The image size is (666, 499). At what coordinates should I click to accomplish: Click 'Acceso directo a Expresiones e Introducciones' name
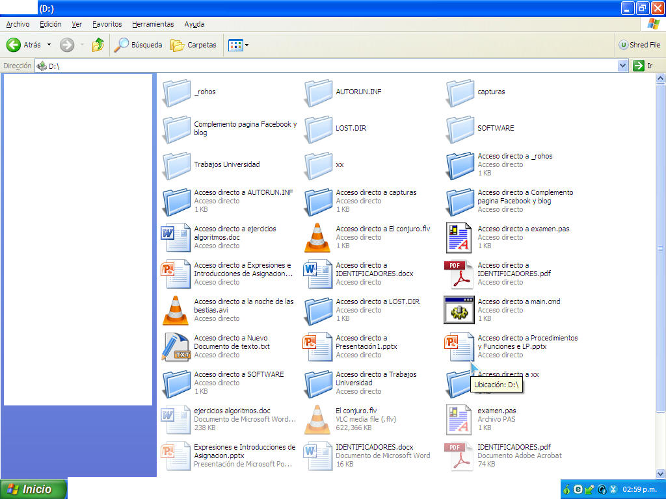pyautogui.click(x=243, y=270)
